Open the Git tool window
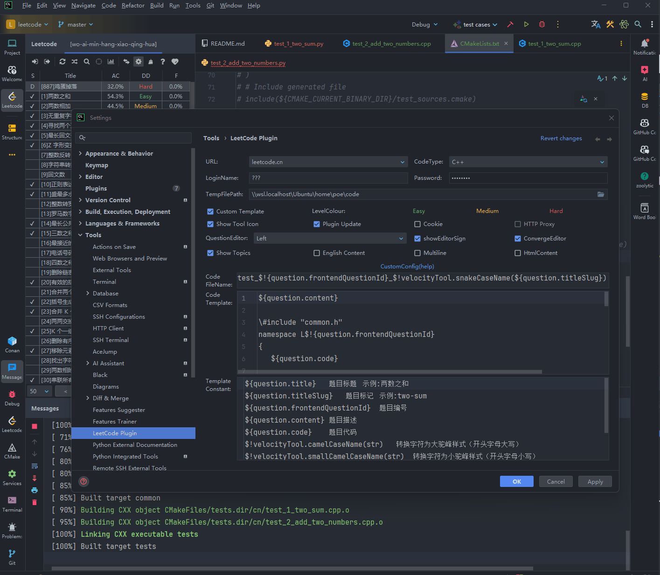660x575 pixels. click(x=12, y=557)
